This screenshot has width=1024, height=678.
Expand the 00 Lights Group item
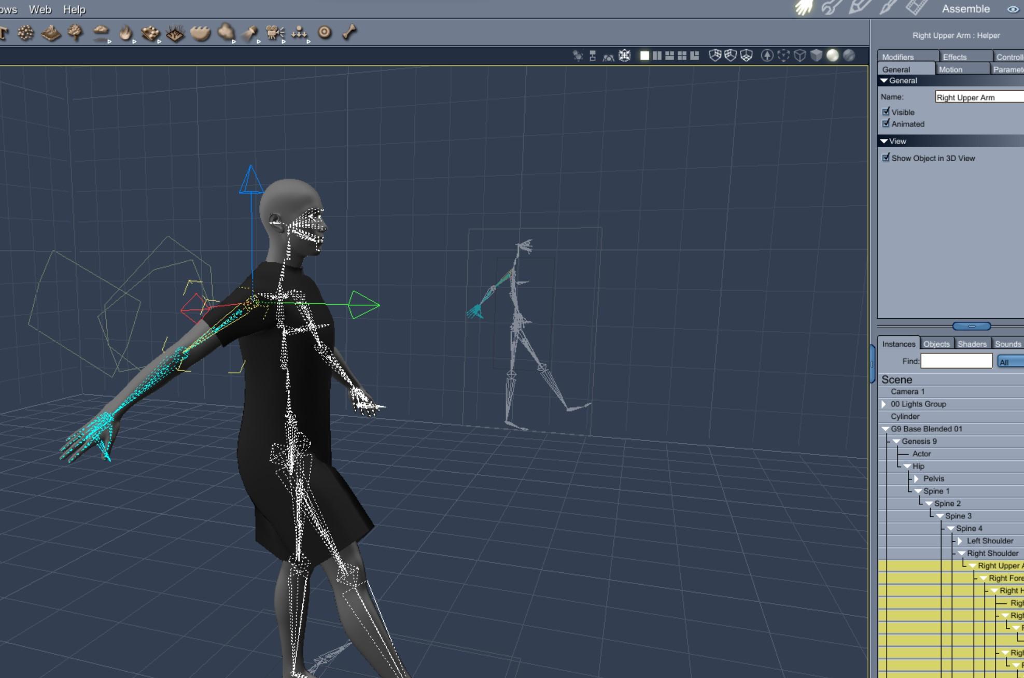point(884,404)
